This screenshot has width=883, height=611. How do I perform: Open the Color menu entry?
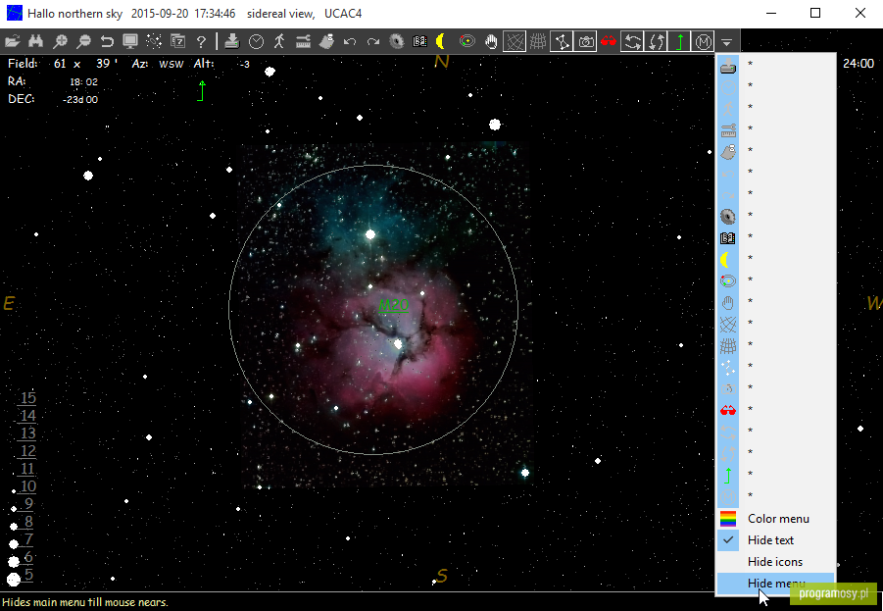(x=776, y=519)
